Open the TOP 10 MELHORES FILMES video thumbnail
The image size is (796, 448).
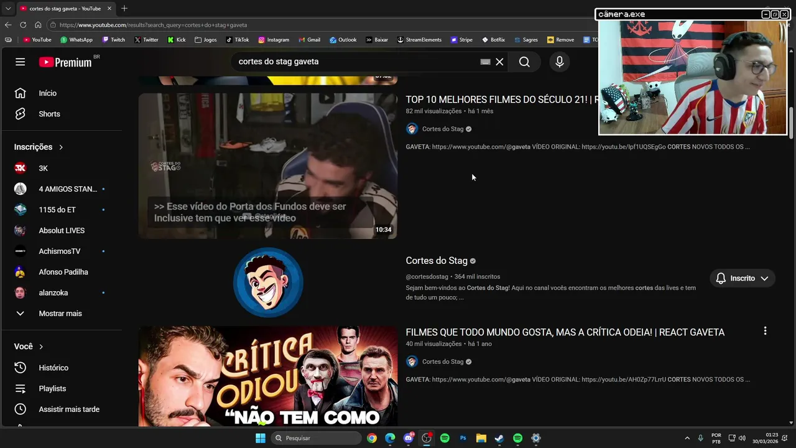pos(267,166)
